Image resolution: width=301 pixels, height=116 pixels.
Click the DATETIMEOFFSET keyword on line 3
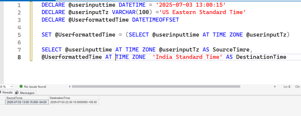point(155,20)
